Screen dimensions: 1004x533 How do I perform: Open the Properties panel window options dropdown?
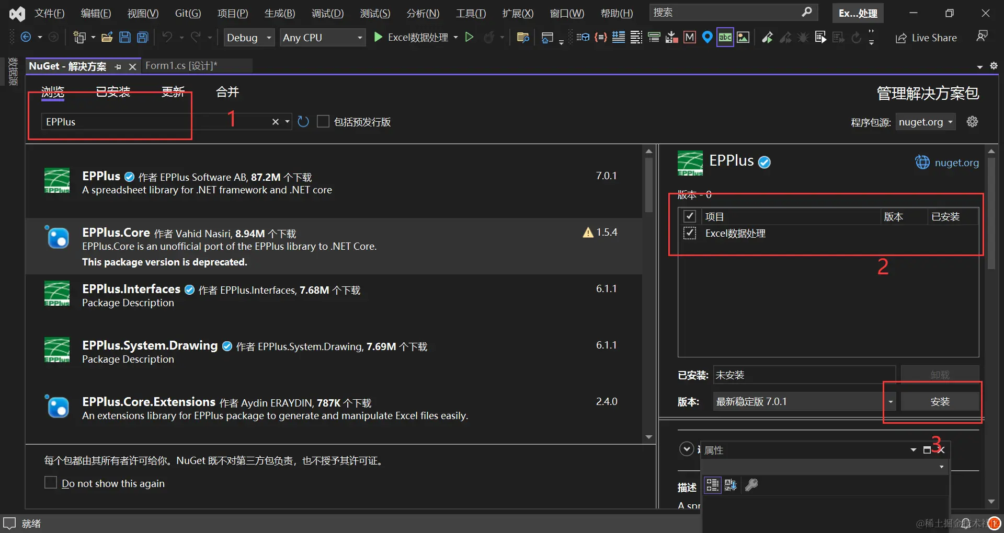914,450
